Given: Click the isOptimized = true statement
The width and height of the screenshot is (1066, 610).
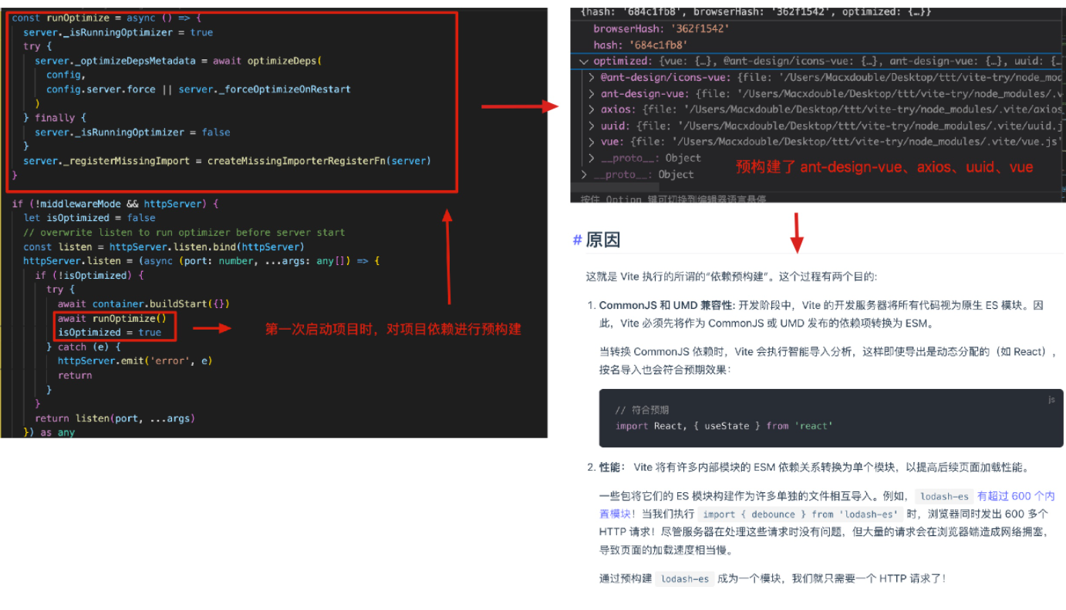Looking at the screenshot, I should click(110, 332).
